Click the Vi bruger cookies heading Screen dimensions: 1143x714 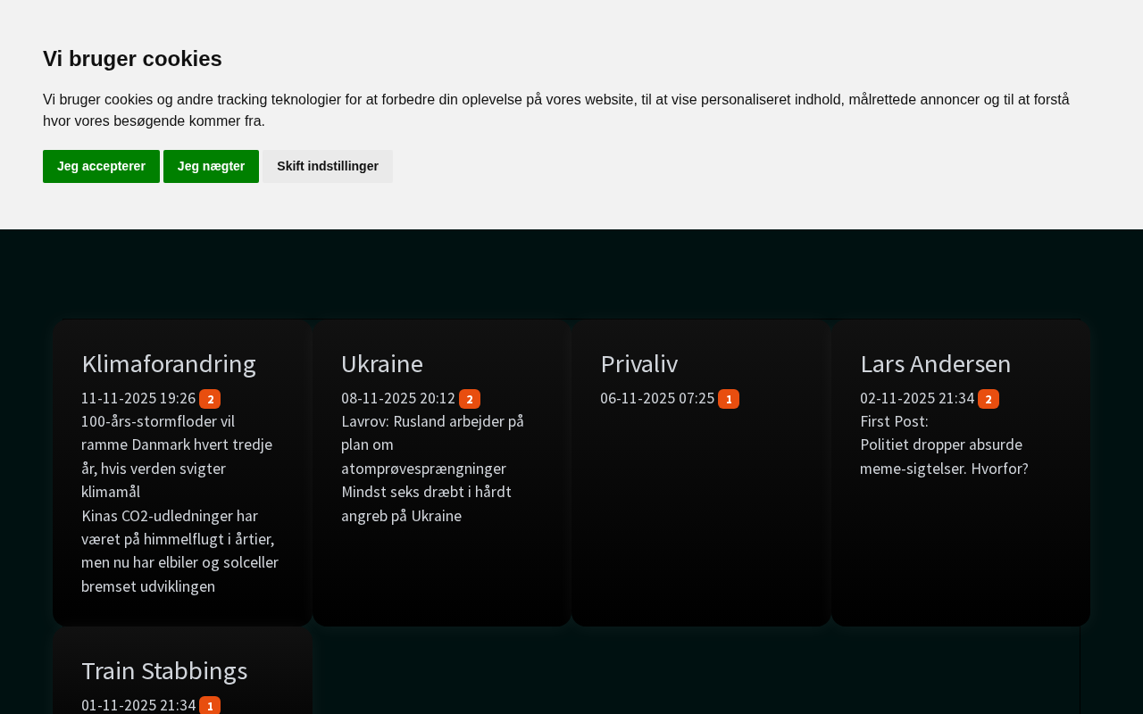coord(132,59)
